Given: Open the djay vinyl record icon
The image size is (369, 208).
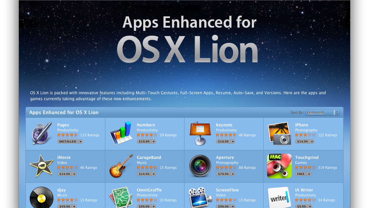Looking at the screenshot, I should point(41,197).
